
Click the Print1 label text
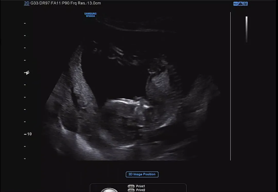coord(141,186)
